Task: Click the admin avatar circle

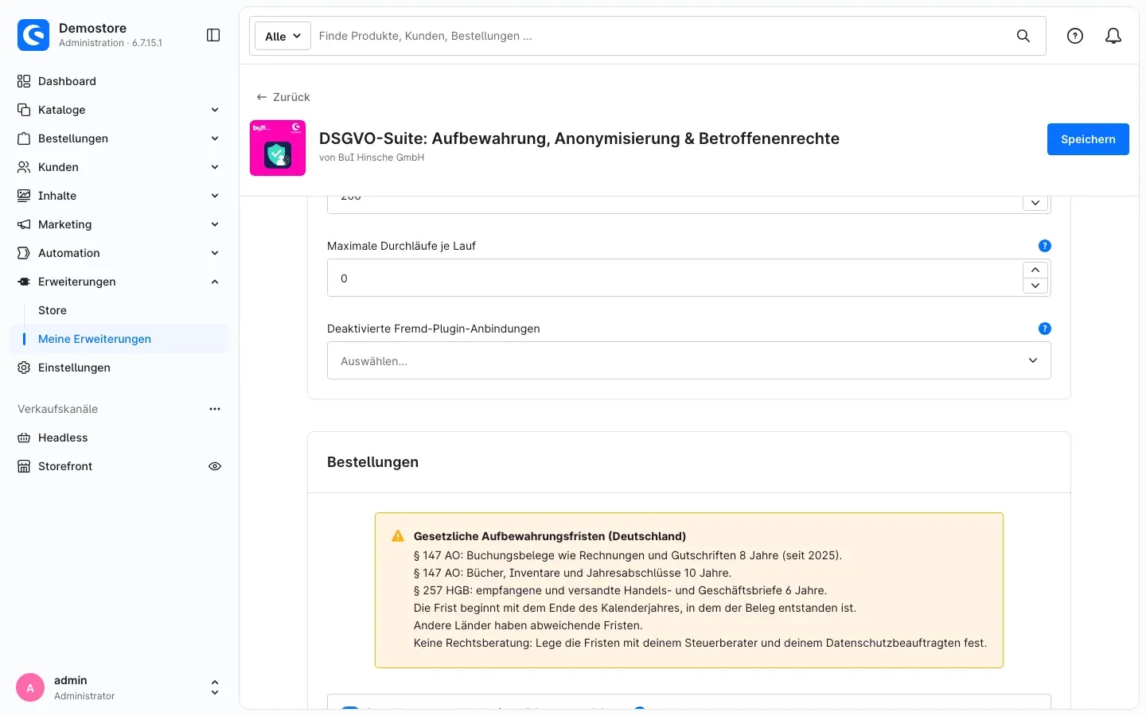Action: [x=30, y=687]
